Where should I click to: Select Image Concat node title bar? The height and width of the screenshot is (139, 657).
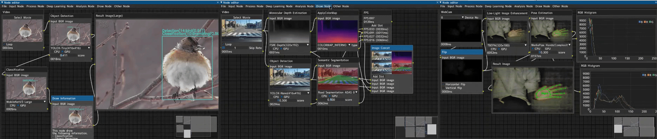pyautogui.click(x=391, y=48)
